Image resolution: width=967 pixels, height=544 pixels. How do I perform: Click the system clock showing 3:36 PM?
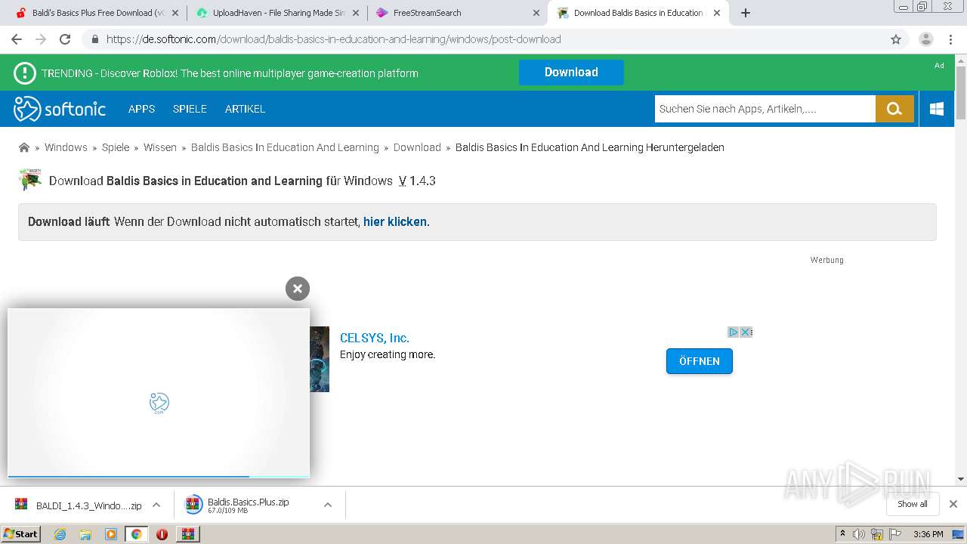928,534
